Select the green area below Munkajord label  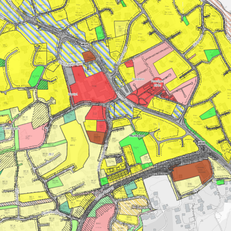[x=134, y=148]
